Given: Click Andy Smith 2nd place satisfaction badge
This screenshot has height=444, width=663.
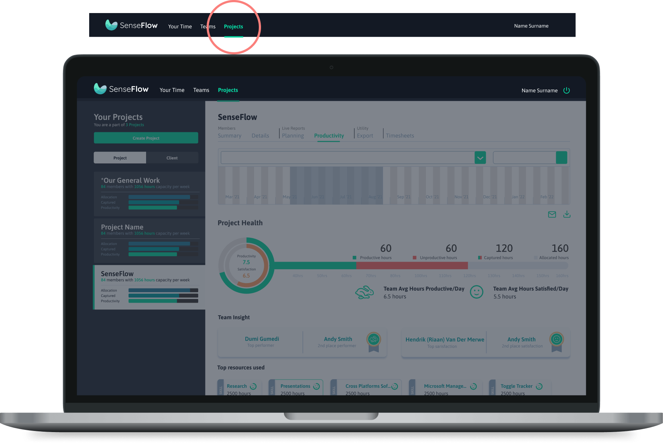Looking at the screenshot, I should pos(557,342).
